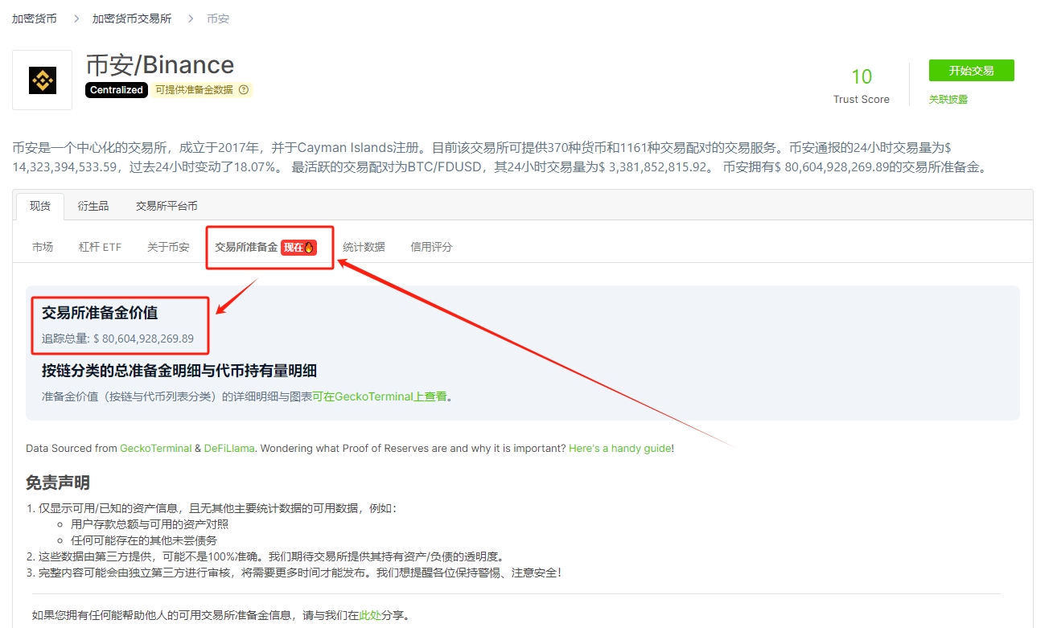Open the 此处 share link
The height and width of the screenshot is (628, 1053).
pyautogui.click(x=370, y=616)
